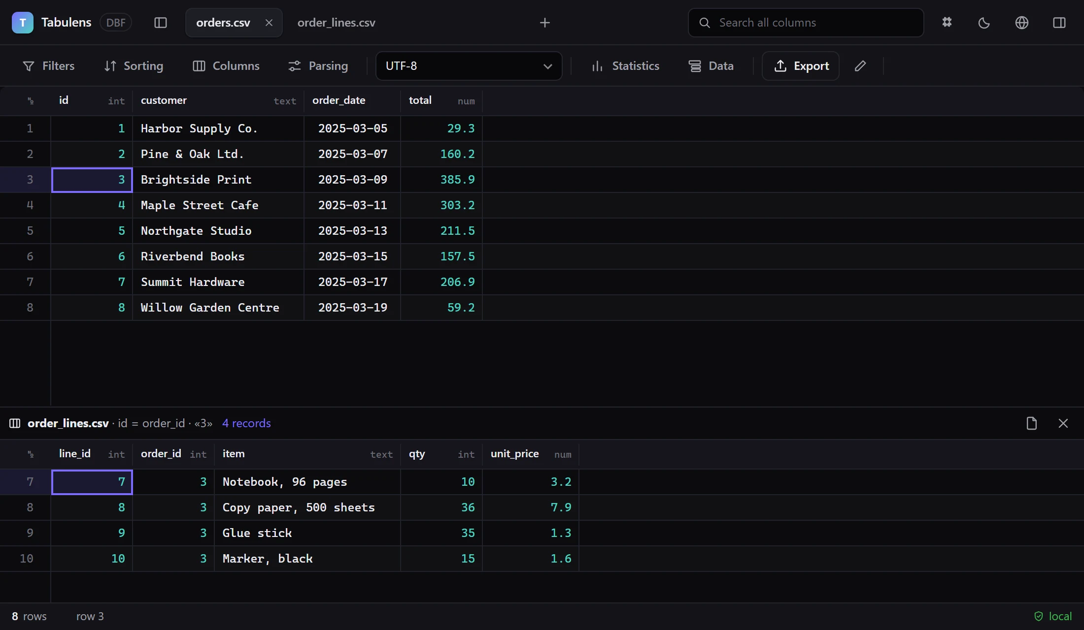Close the orders.csv tab
Screen dimensions: 1084x630
(x=269, y=23)
